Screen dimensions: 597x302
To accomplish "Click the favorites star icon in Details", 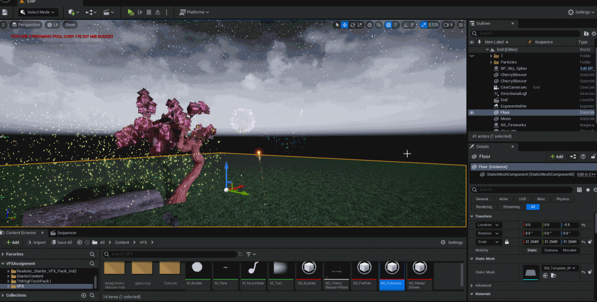I will click(588, 189).
